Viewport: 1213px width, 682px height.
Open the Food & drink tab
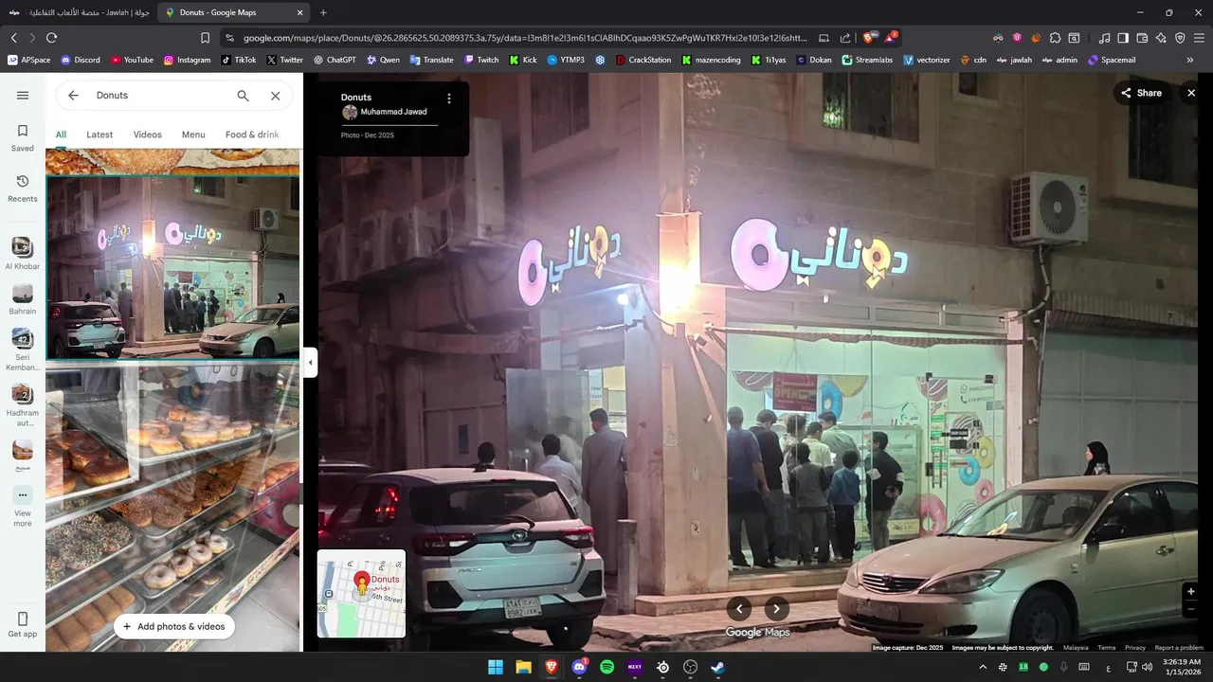pos(252,135)
